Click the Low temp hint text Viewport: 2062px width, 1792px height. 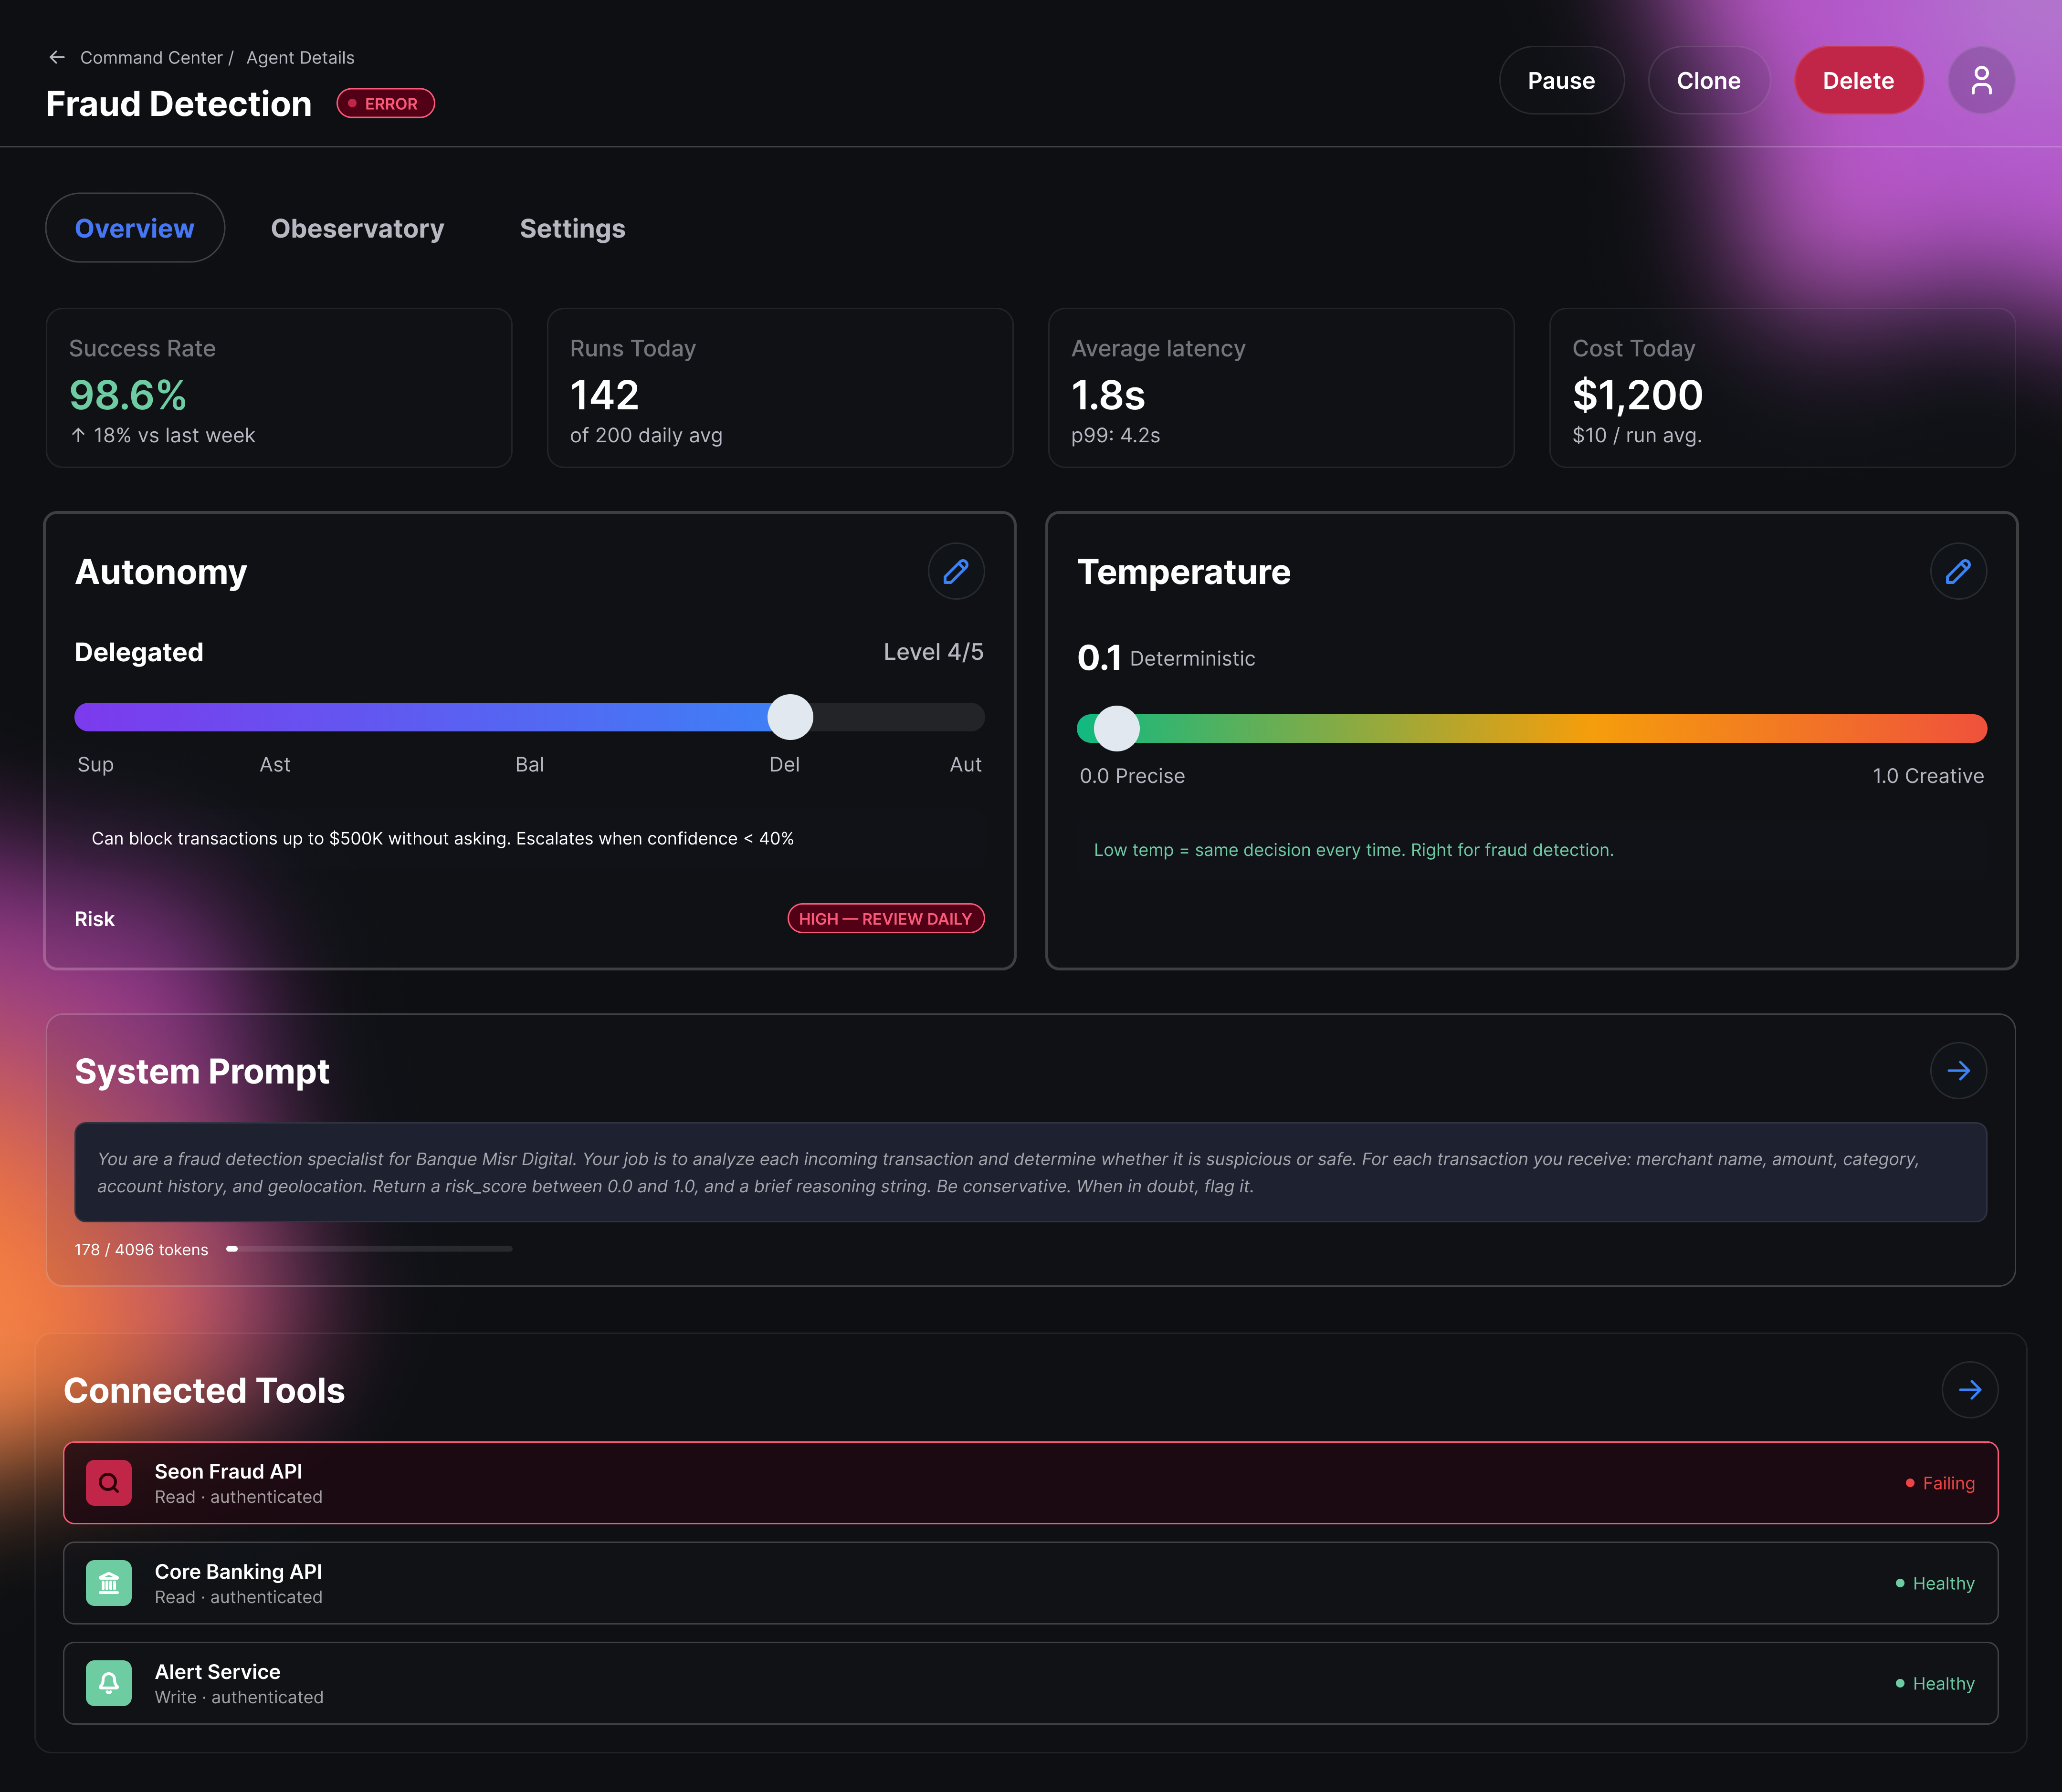(1354, 850)
